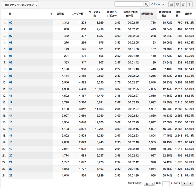Image resolution: width=196 pixels, height=188 pixels.
Task: Click the 移動 go-to page number field
Action: 166,184
